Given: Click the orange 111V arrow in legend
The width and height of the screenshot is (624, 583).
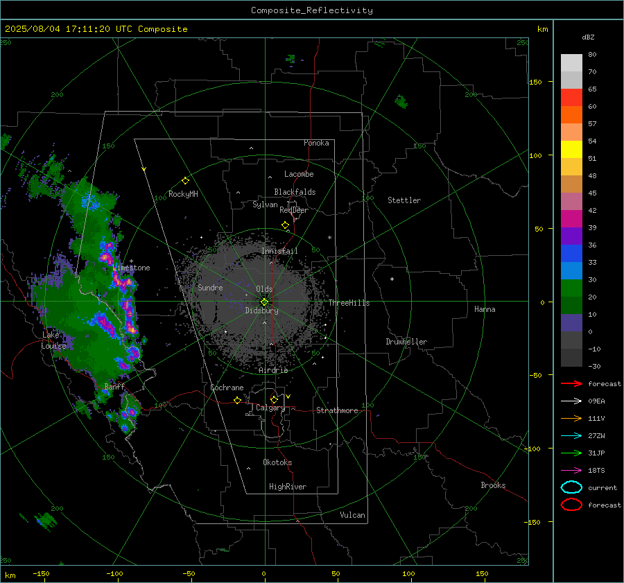Looking at the screenshot, I should coord(571,418).
